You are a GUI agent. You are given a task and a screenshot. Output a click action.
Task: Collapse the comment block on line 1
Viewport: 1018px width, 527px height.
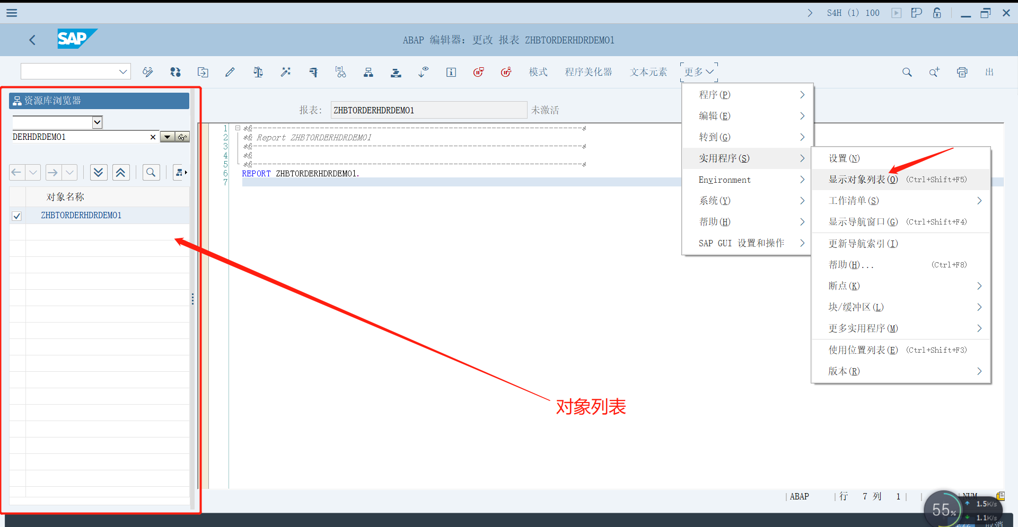pos(238,128)
